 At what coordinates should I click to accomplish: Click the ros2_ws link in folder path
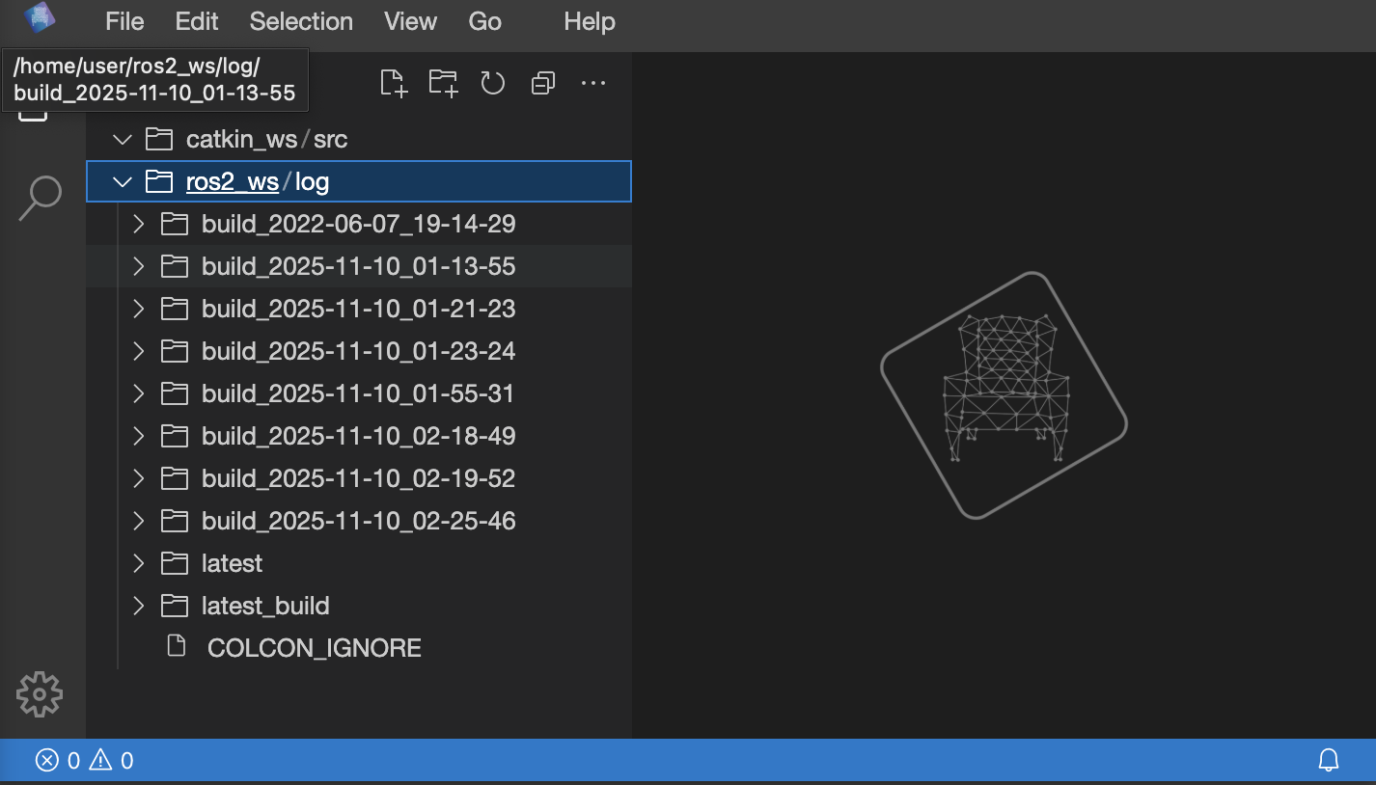tap(233, 181)
